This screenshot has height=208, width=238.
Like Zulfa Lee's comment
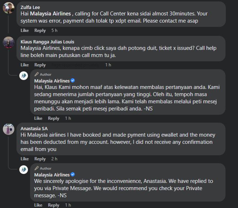tap(25, 30)
